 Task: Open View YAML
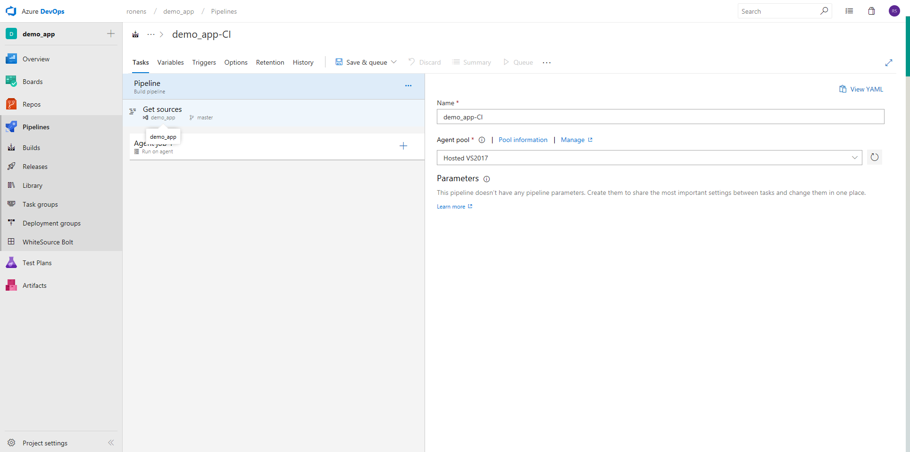point(865,89)
